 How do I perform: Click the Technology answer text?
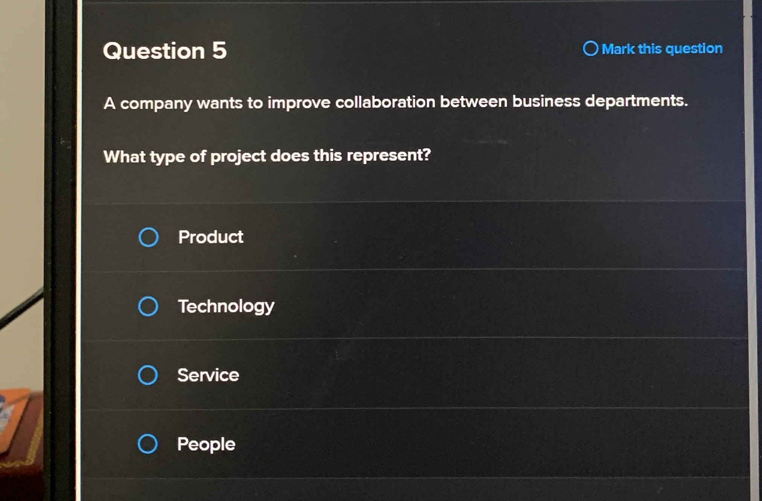tap(226, 306)
